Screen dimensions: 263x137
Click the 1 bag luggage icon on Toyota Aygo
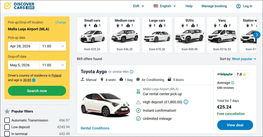tap(121, 79)
